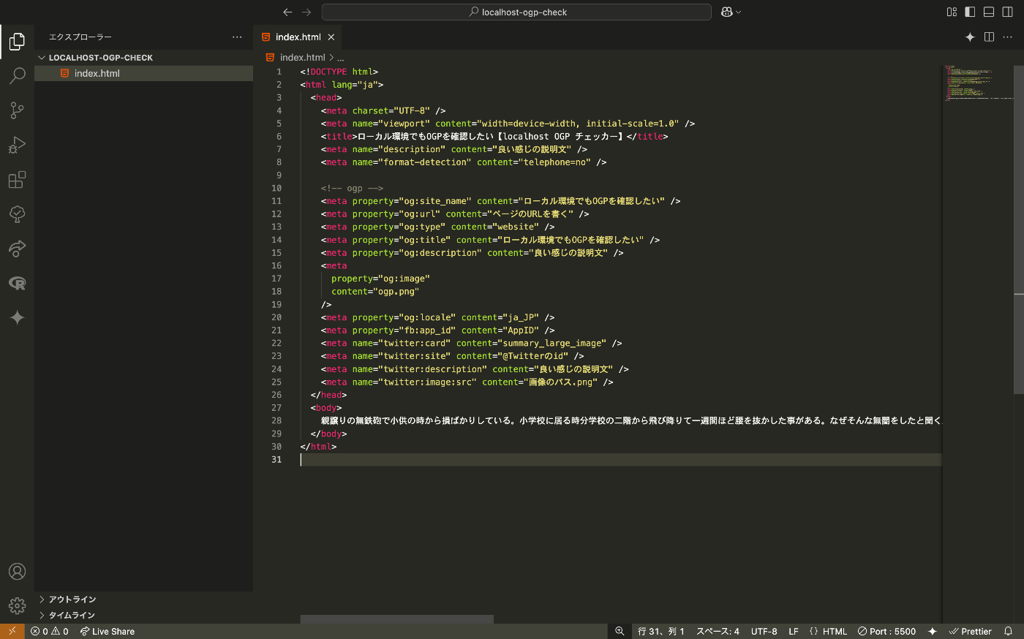Click the closing </html> tag line
Screen dimensions: 1024x639
[318, 447]
